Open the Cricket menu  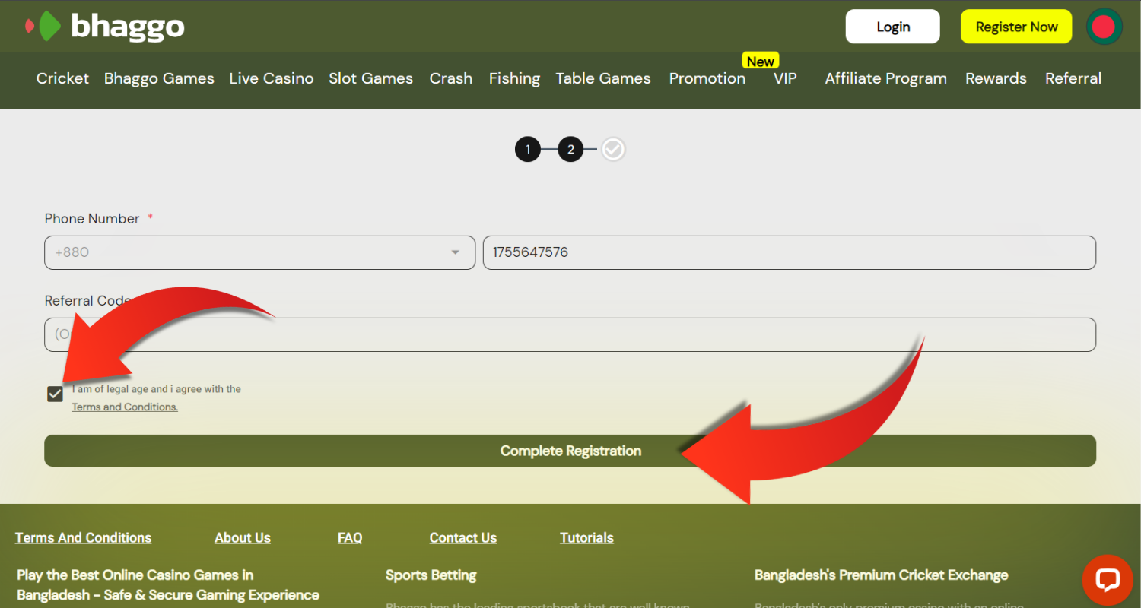tap(62, 78)
